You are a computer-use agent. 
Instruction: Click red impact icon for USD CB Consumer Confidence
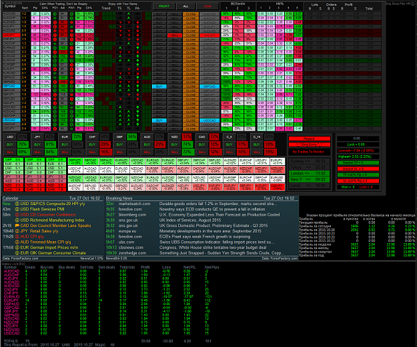pyautogui.click(x=17, y=214)
